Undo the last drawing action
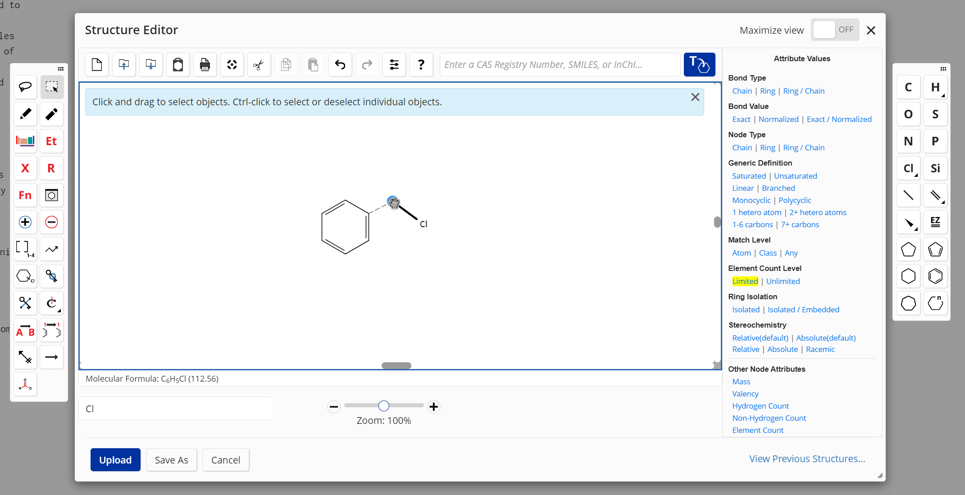The image size is (965, 495). pyautogui.click(x=340, y=65)
